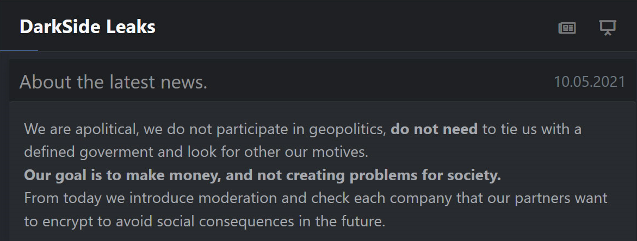Go to the DarkSide Leaks home title

pyautogui.click(x=88, y=27)
